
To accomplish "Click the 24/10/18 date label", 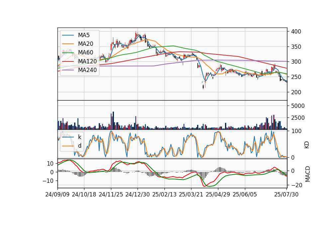I will (x=84, y=194).
